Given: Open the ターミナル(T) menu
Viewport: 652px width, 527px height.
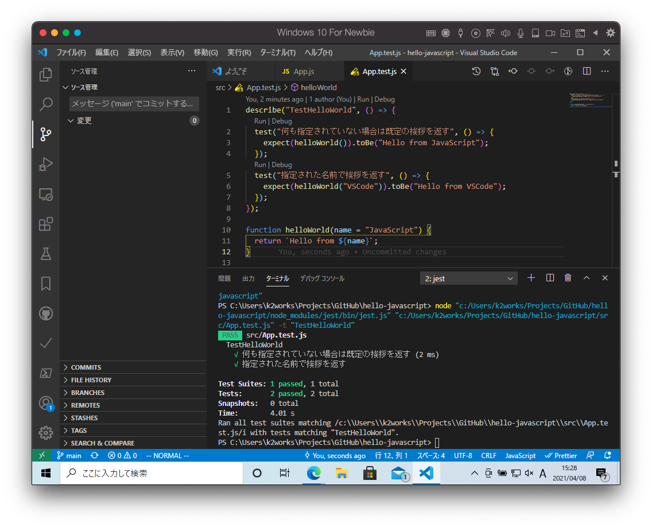Looking at the screenshot, I should (x=277, y=52).
